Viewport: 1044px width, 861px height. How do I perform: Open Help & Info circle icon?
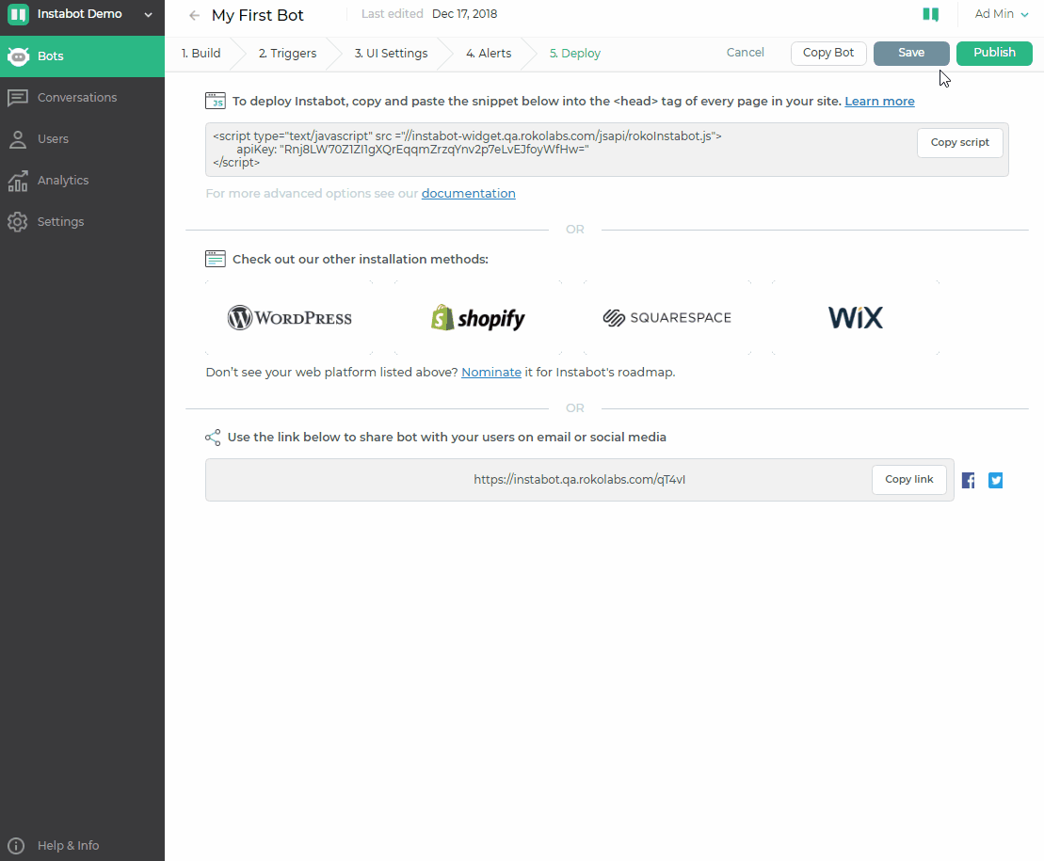coord(16,846)
